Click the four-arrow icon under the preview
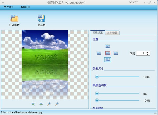 41,104
